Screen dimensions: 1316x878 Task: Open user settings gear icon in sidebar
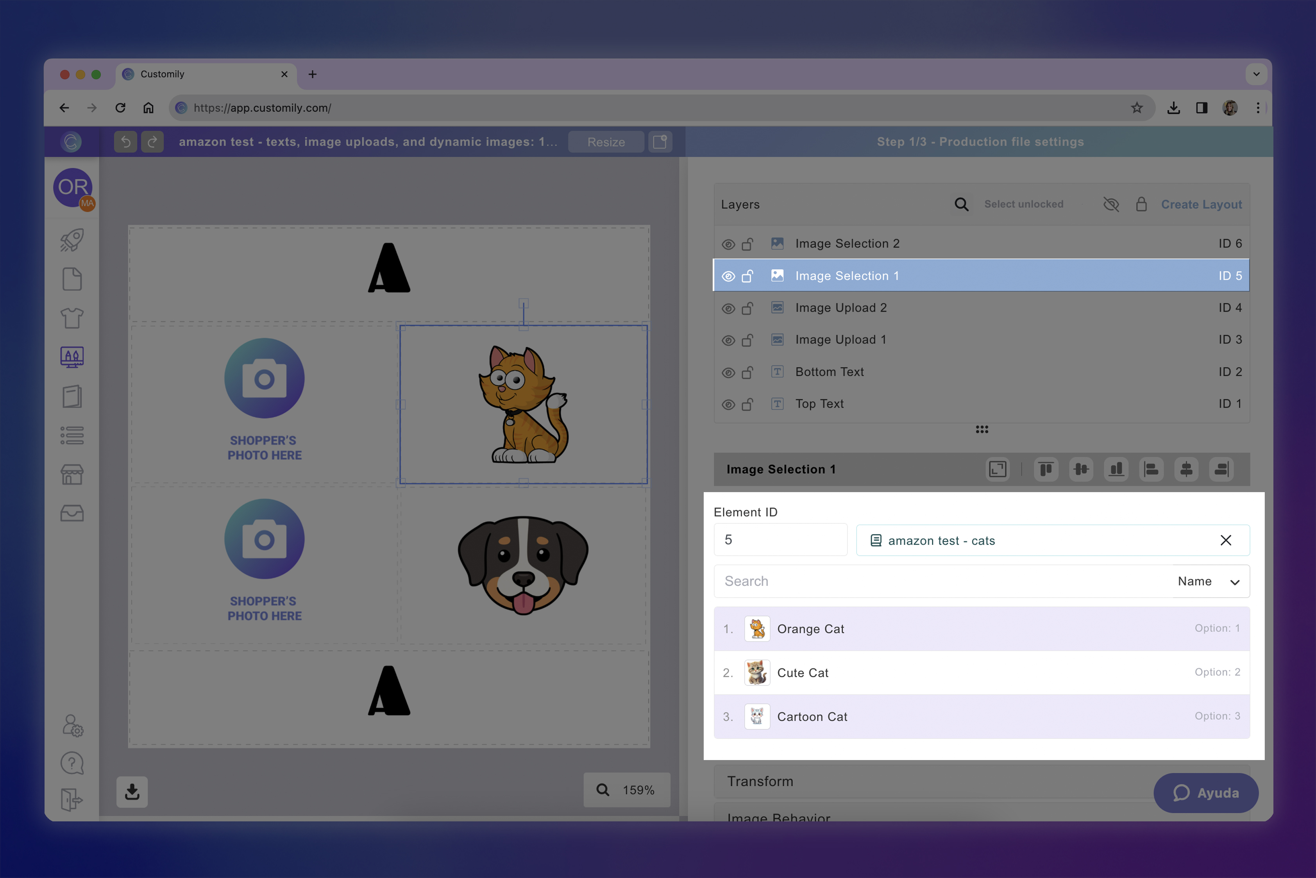pyautogui.click(x=72, y=726)
